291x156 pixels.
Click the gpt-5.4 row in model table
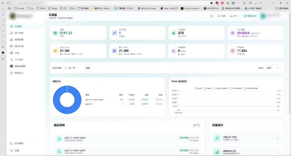[124, 104]
